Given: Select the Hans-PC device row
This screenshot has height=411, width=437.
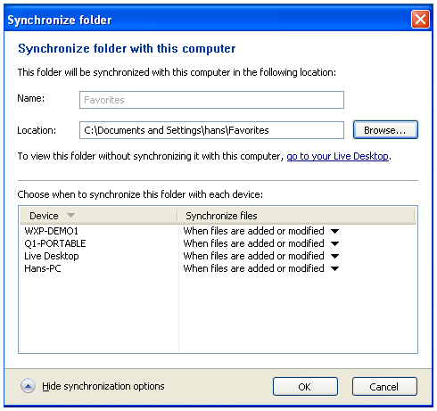Looking at the screenshot, I should click(x=218, y=268).
